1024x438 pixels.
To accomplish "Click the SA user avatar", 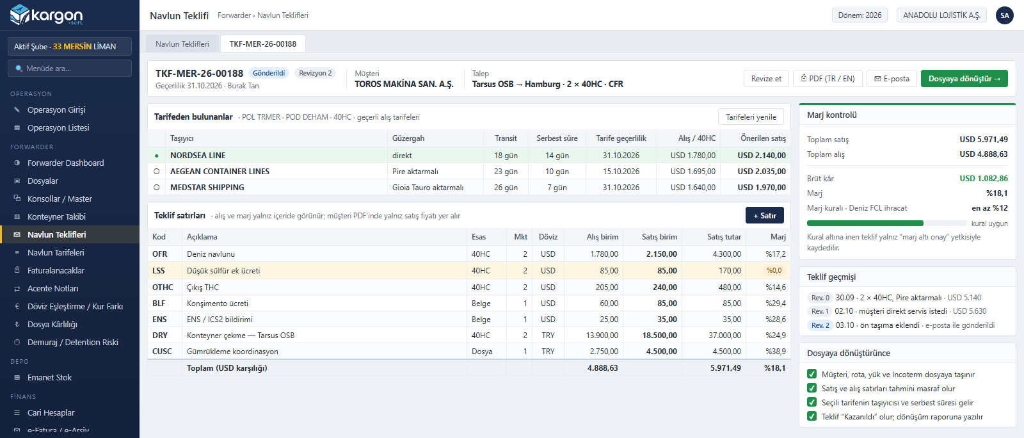I will tap(1005, 15).
